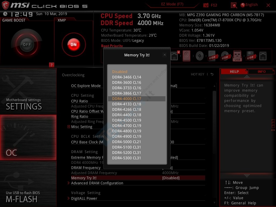Click the back arrow next to HOT KEY

pos(212,74)
